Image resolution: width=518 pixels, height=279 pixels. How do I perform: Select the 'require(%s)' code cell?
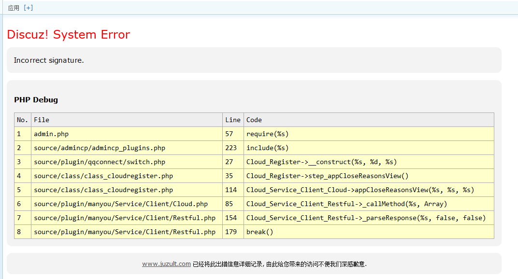369,134
